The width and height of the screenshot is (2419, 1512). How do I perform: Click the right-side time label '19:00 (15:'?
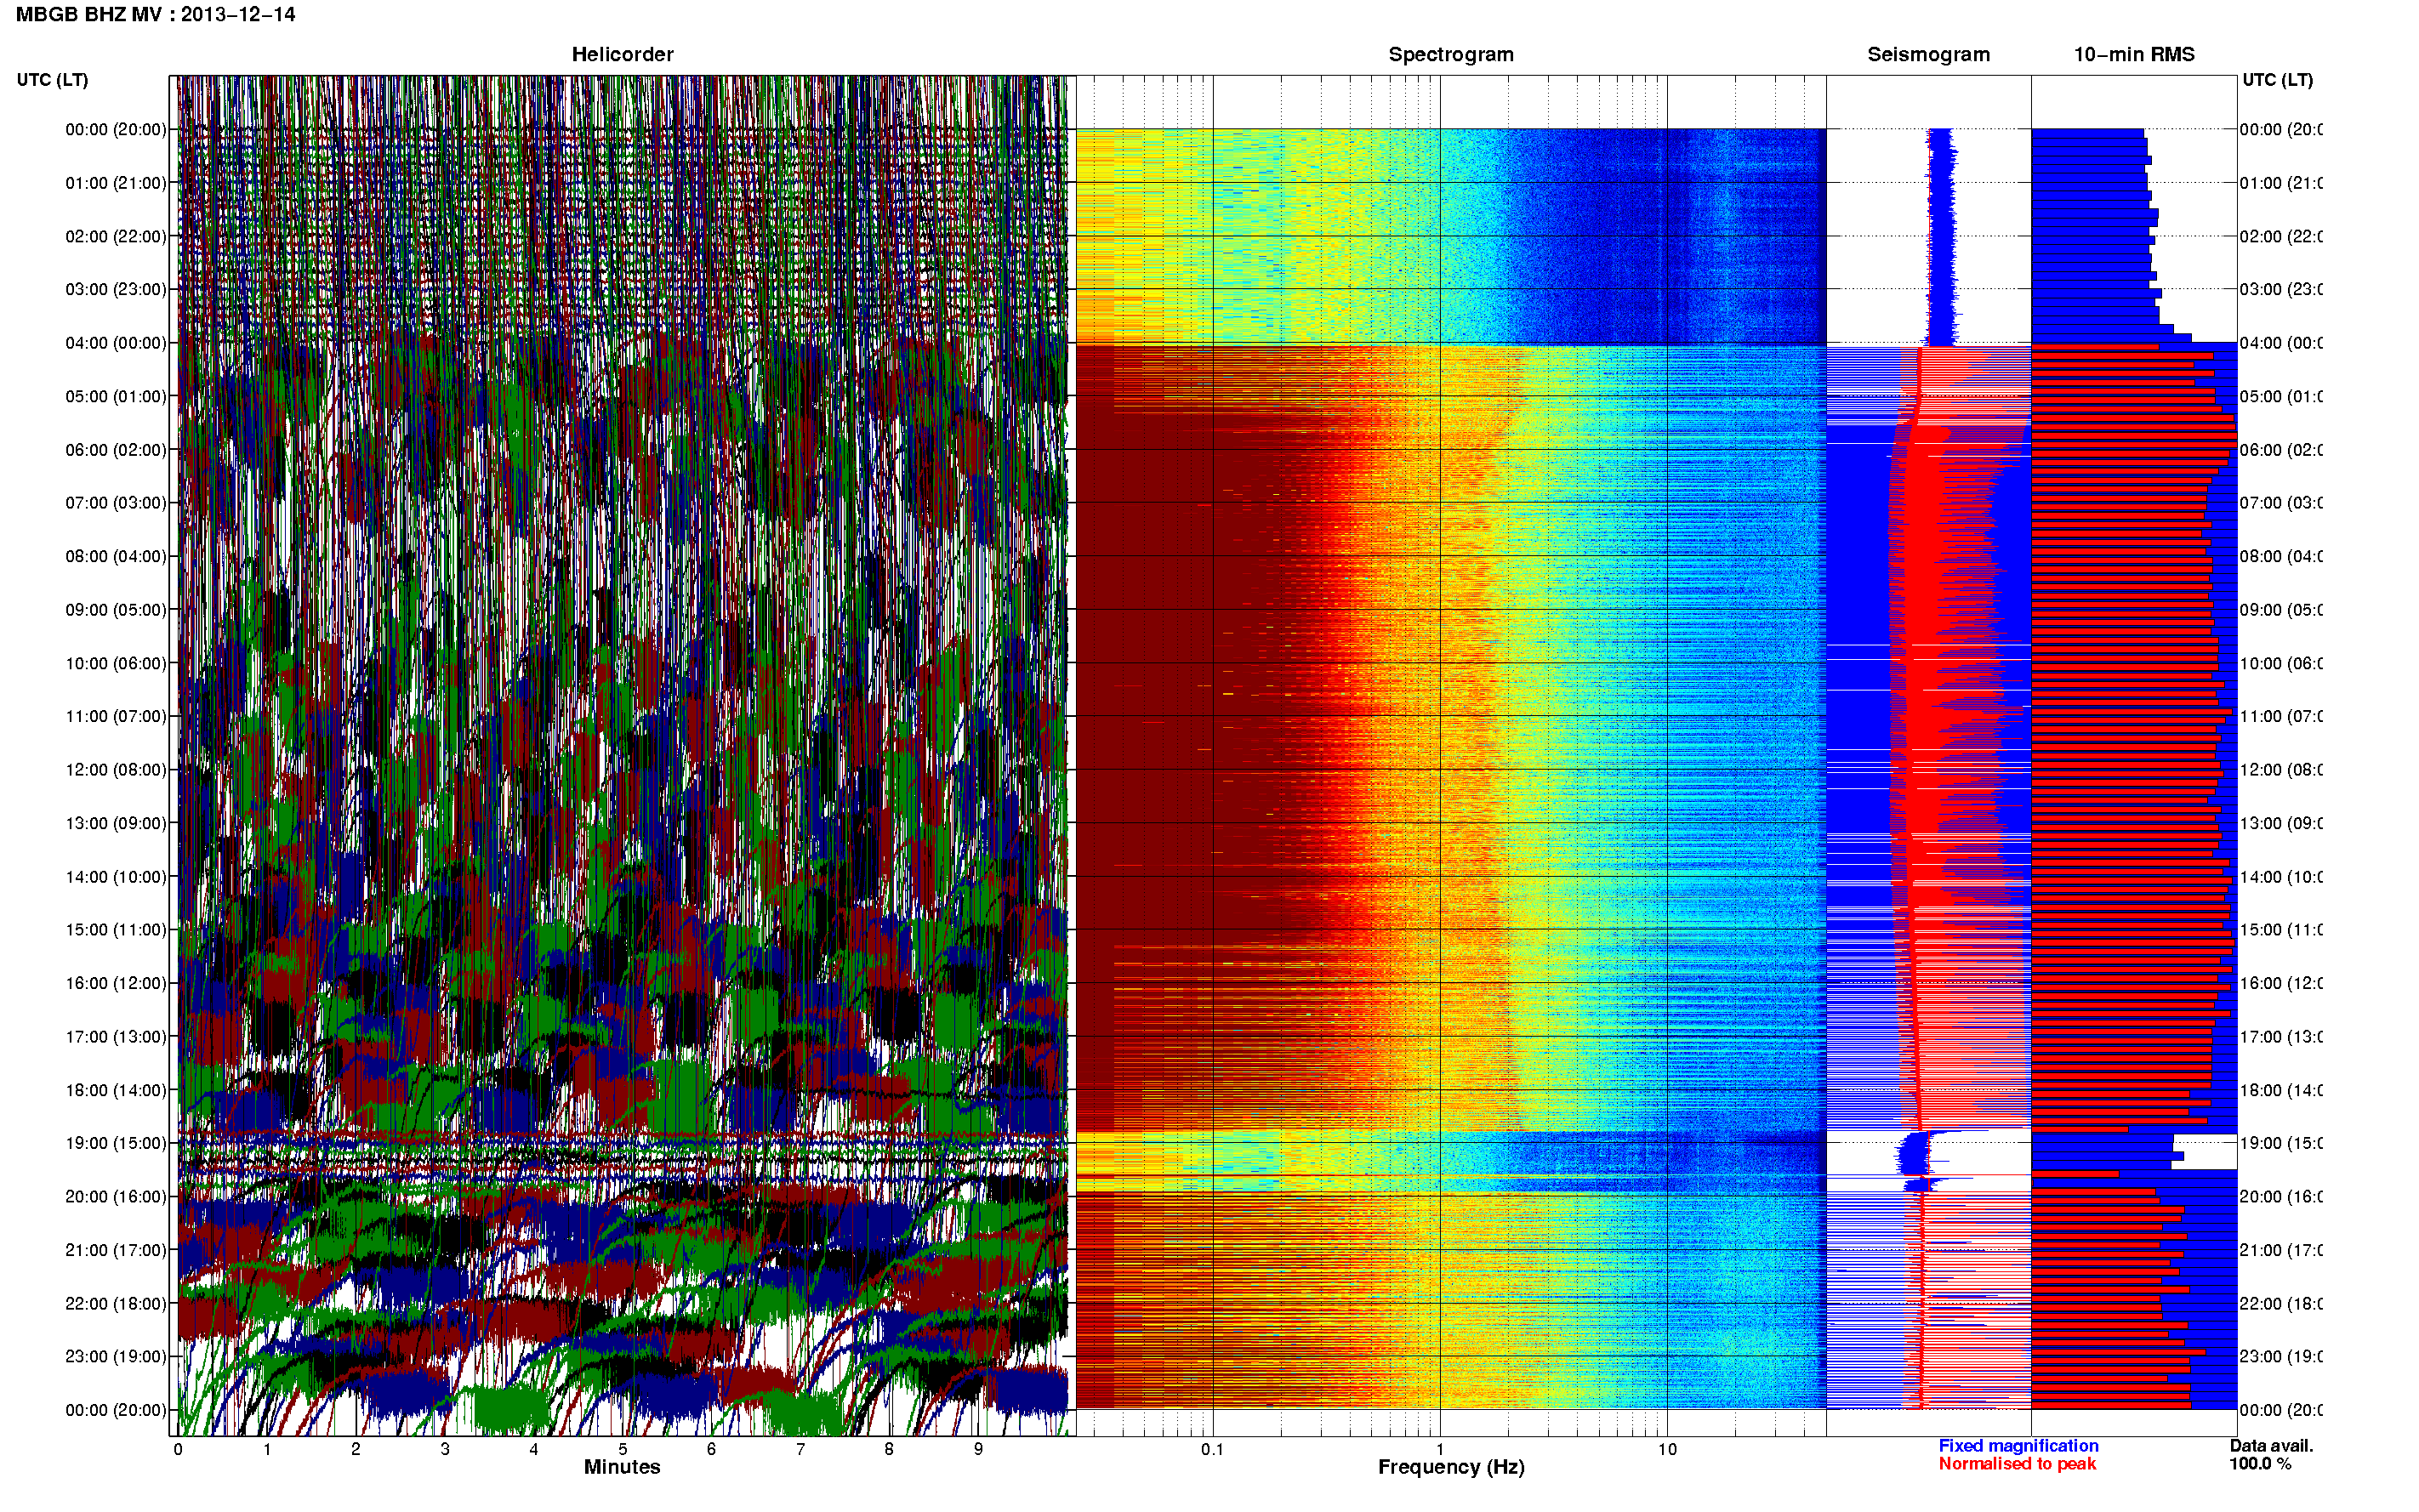coord(2281,1143)
